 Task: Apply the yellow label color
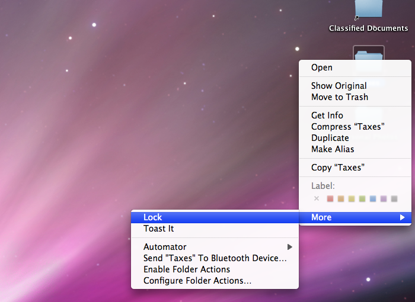point(352,199)
